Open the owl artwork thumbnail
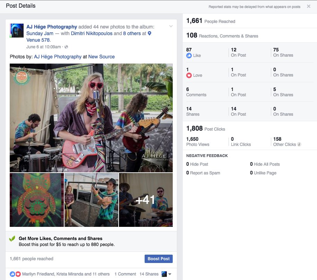Image resolution: width=317 pixels, height=280 pixels. pyautogui.click(x=37, y=200)
